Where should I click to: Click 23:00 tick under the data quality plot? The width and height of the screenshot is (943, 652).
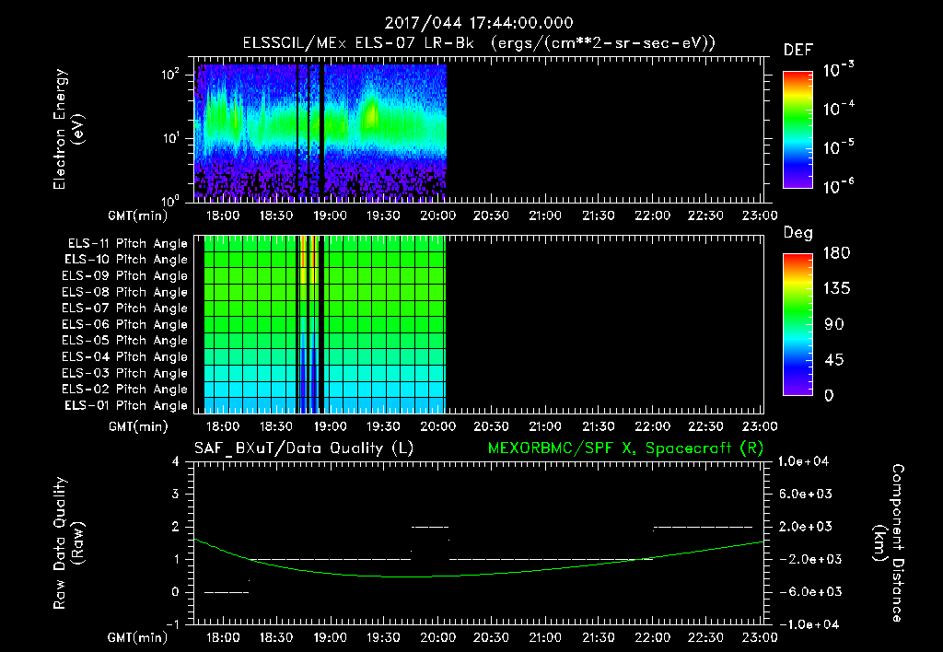click(760, 637)
